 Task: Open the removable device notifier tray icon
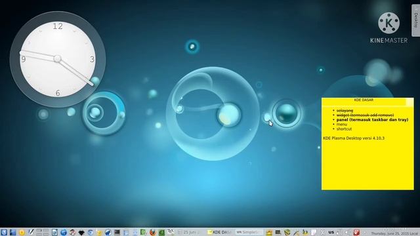339,232
